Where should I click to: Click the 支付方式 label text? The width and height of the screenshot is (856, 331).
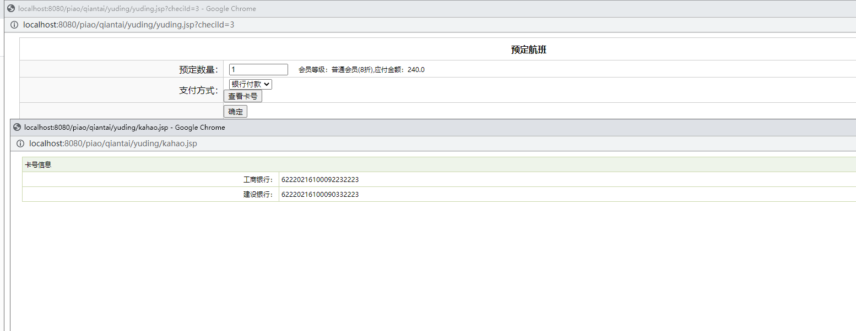[x=197, y=90]
